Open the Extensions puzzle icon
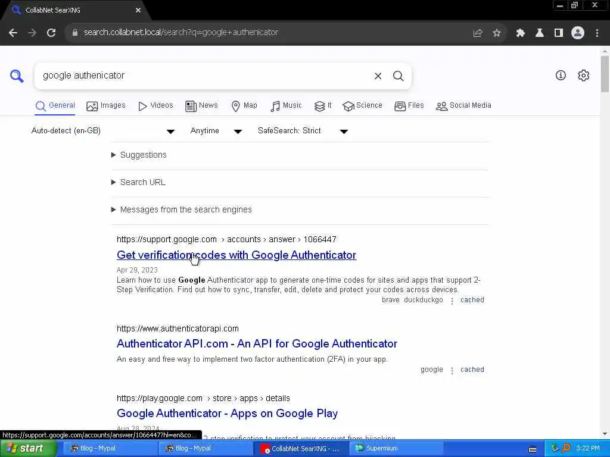610x457 pixels. click(520, 33)
